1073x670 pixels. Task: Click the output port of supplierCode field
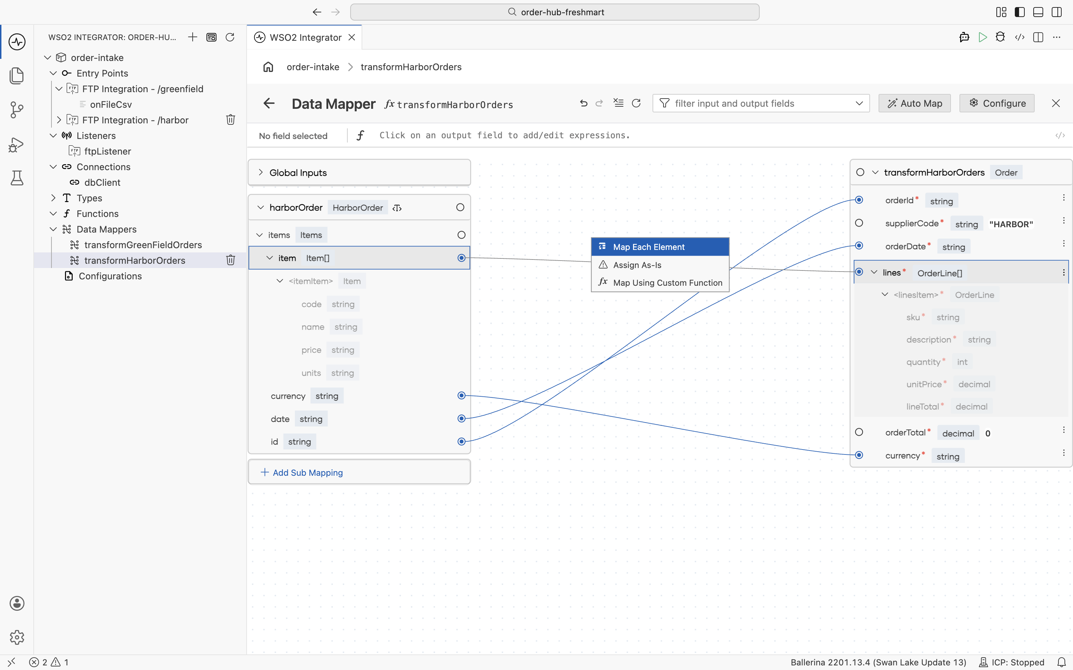tap(859, 223)
